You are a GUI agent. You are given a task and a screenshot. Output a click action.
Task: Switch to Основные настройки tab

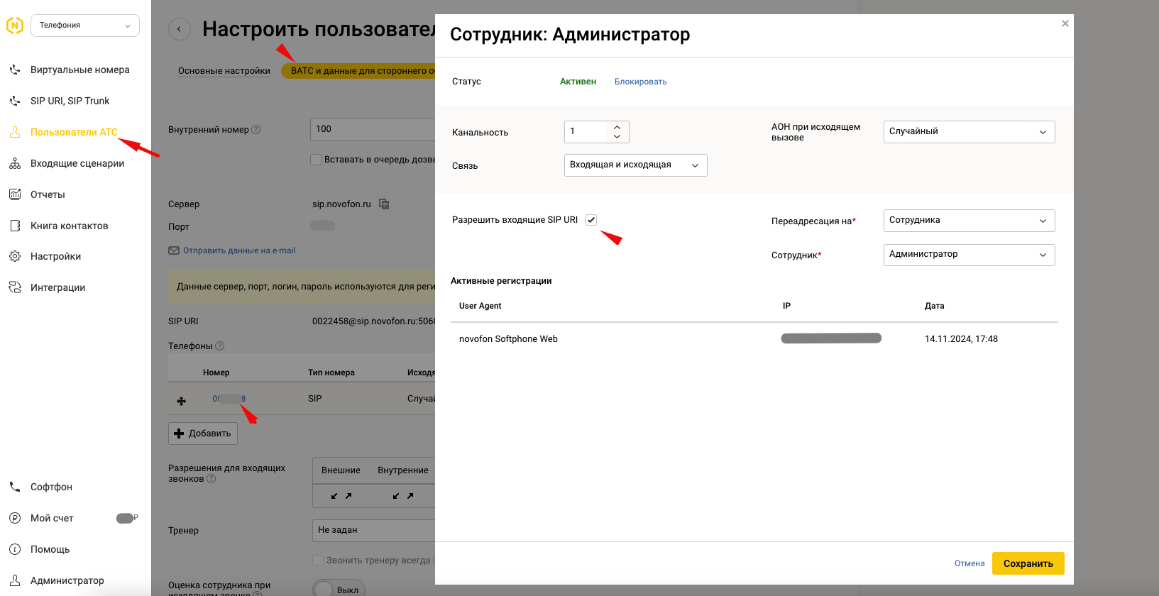click(224, 71)
